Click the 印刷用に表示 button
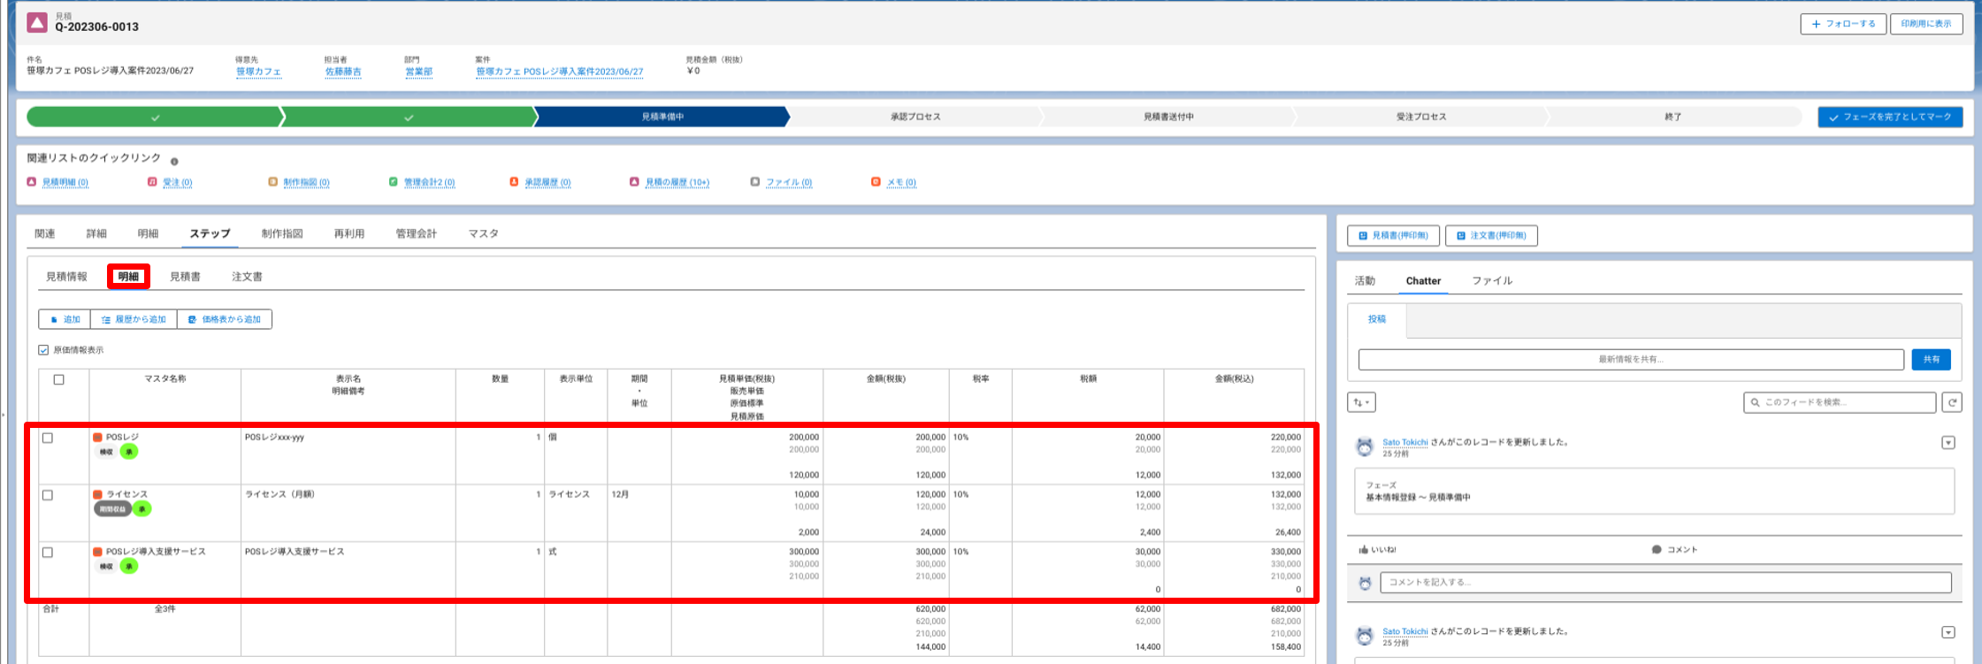 [x=1926, y=24]
